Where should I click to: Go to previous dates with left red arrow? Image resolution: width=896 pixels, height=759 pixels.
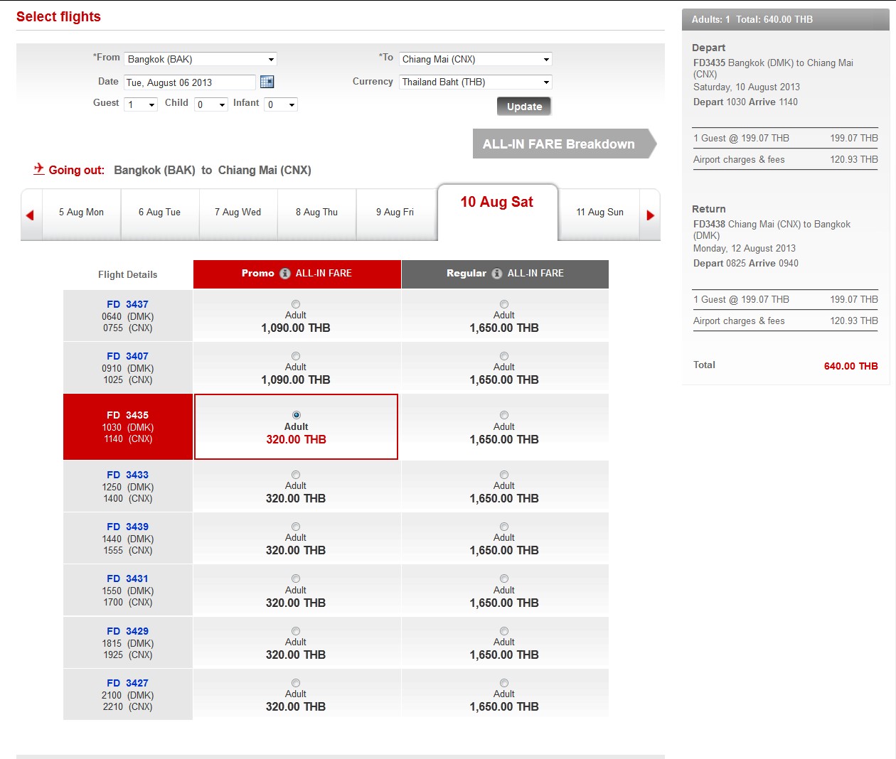click(x=30, y=215)
